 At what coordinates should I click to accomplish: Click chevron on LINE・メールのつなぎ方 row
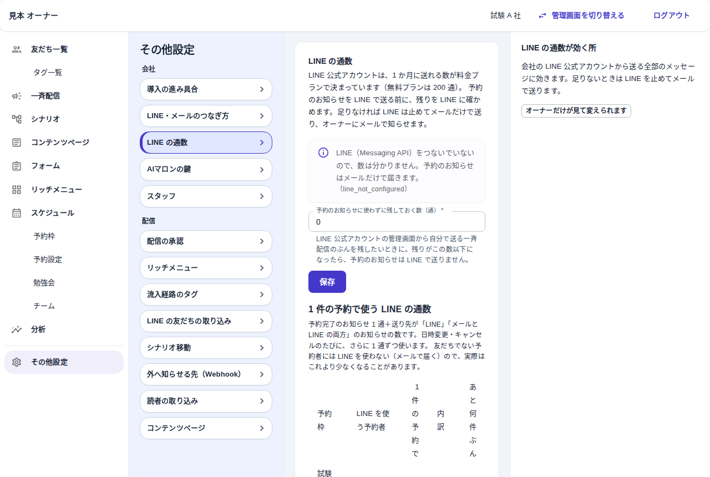tap(262, 116)
